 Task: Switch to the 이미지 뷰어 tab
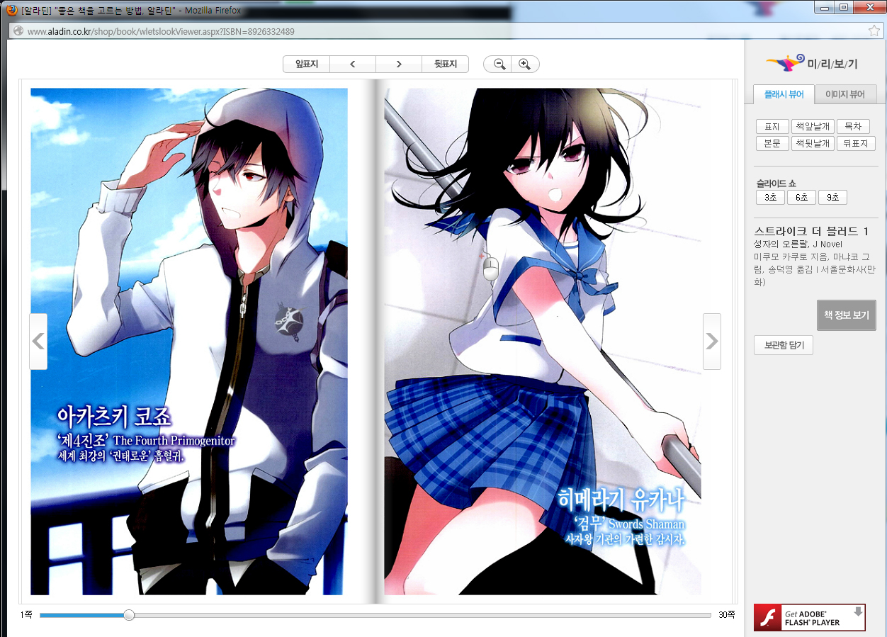click(844, 94)
